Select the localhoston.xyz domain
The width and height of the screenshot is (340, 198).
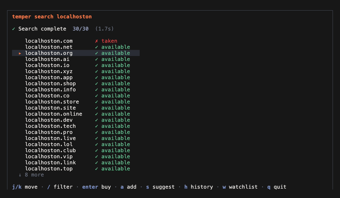pyautogui.click(x=49, y=71)
